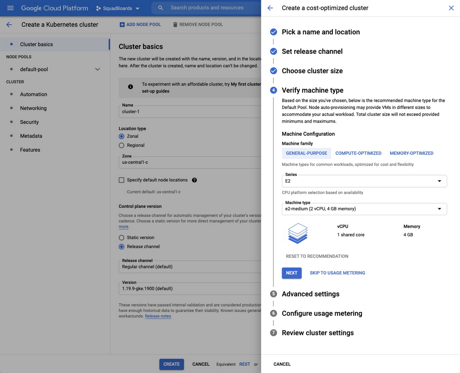Click Skip to Usage Metering

click(337, 273)
